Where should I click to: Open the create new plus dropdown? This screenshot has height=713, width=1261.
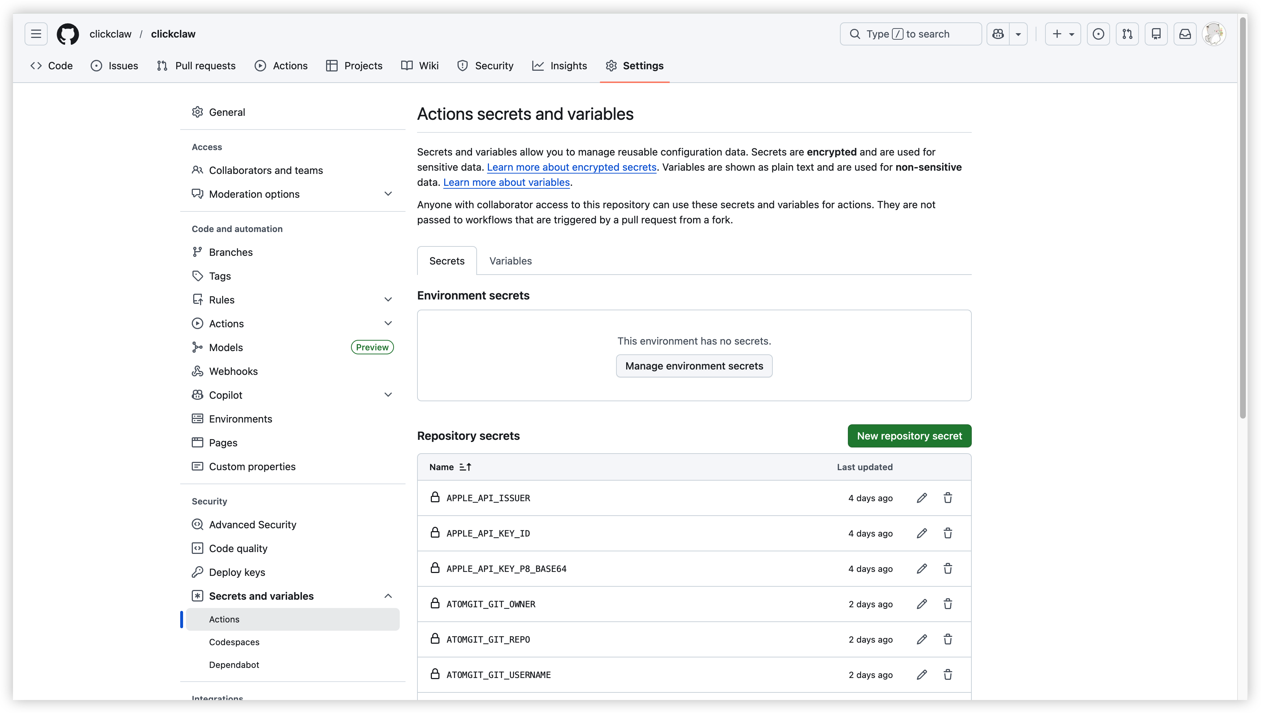(1062, 34)
